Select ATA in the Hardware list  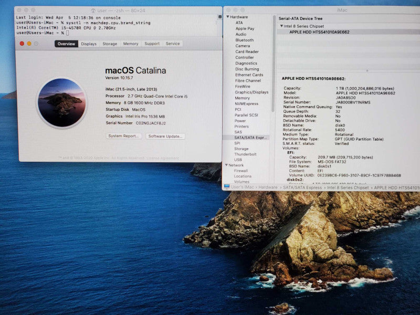tap(239, 23)
